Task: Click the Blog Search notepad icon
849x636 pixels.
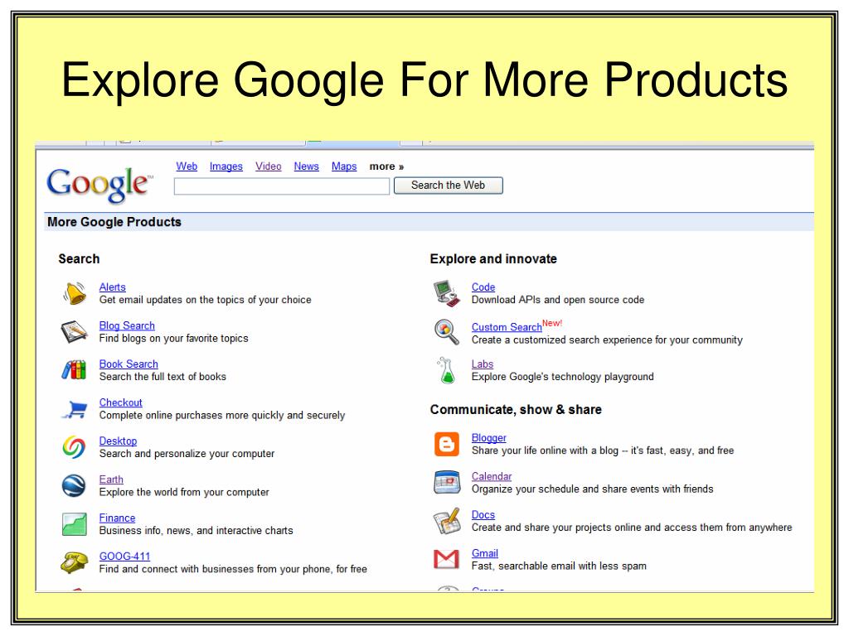Action: [74, 331]
